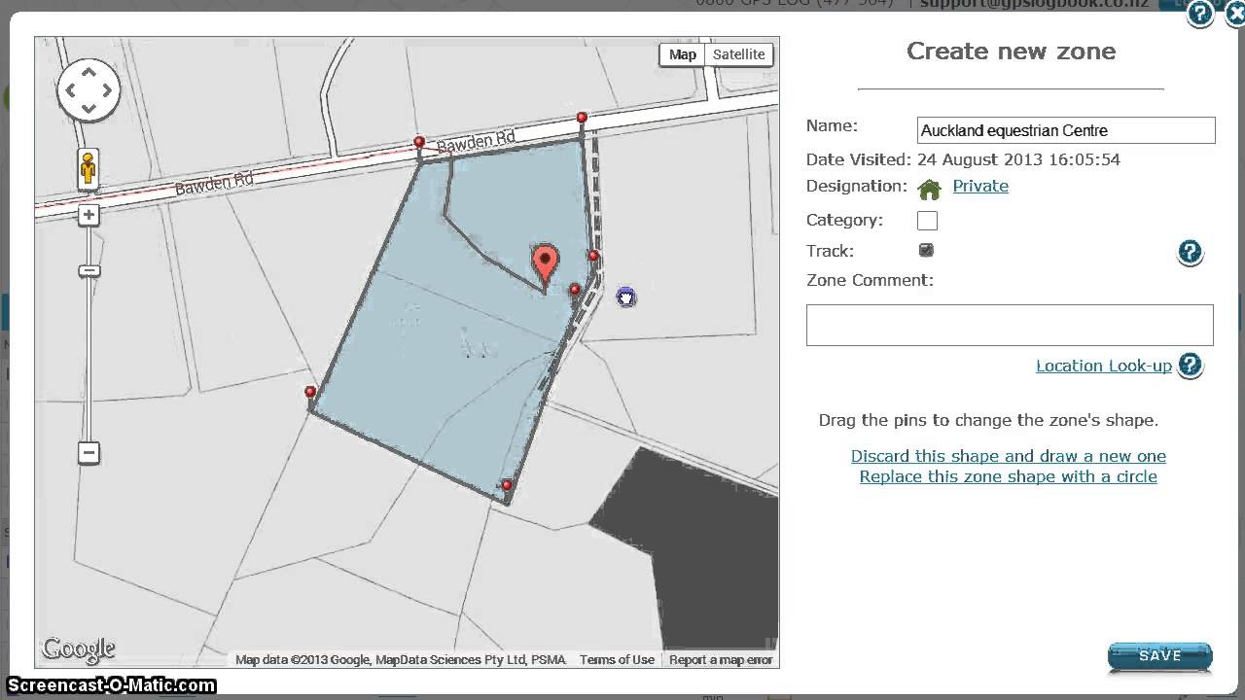Screen dimensions: 1245x700
Task: Click the map pan navigation control
Action: 89,90
